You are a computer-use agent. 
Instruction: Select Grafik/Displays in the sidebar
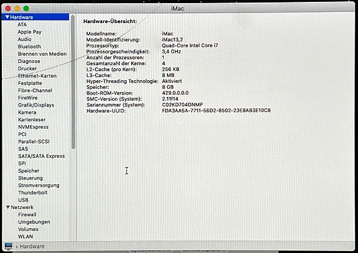coord(36,105)
